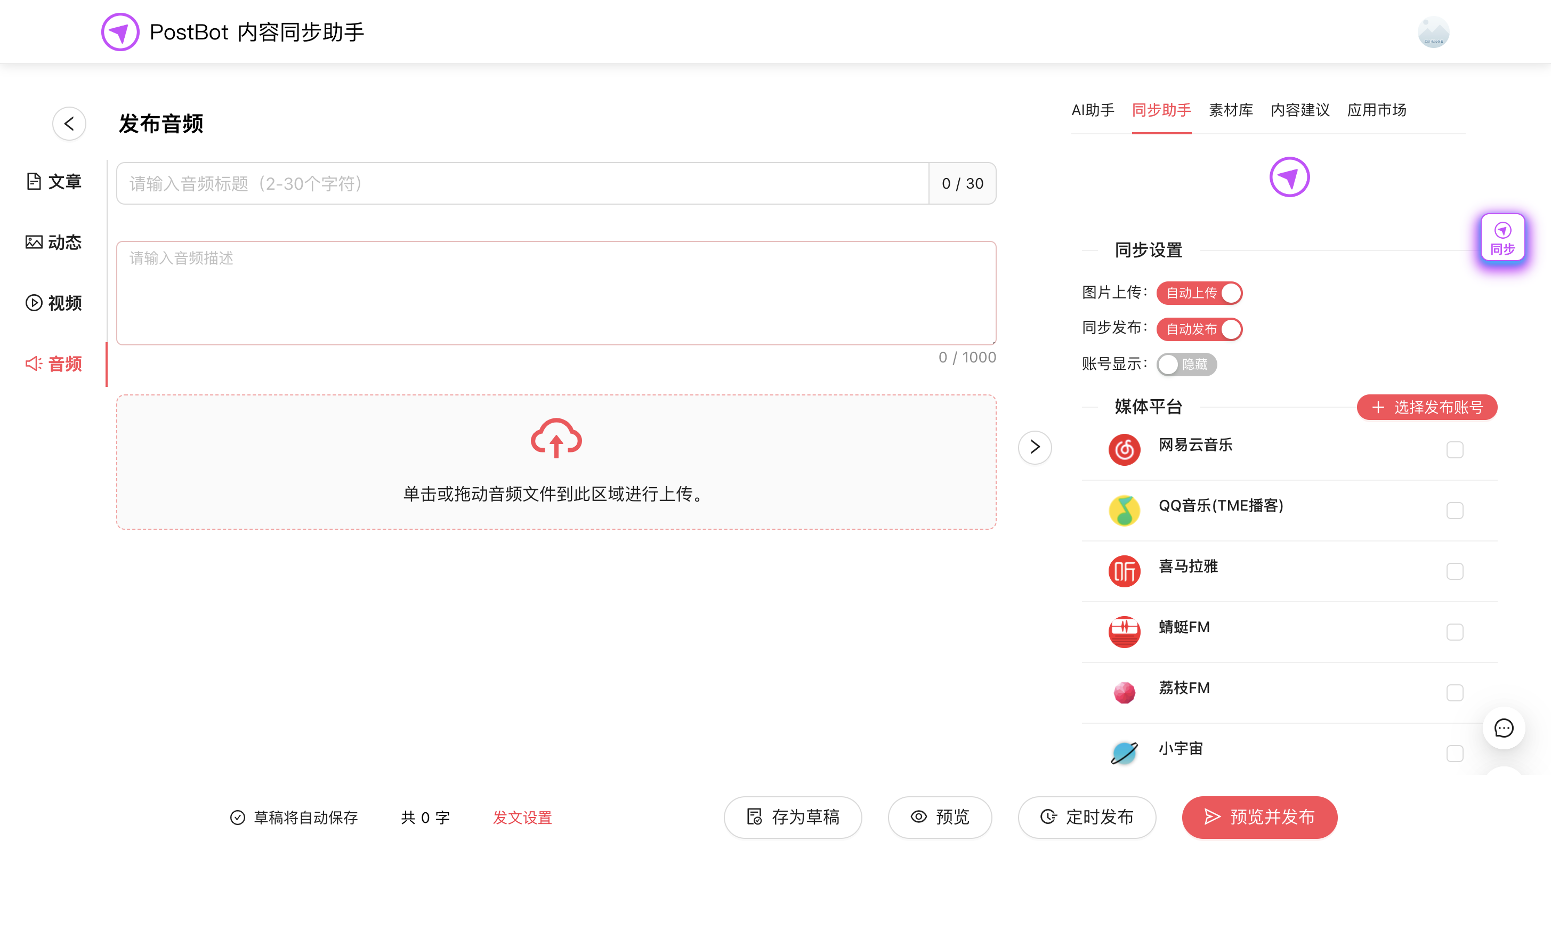This screenshot has height=938, width=1551.
Task: Check the QQ音乐(TME播客) checkbox
Action: point(1454,511)
